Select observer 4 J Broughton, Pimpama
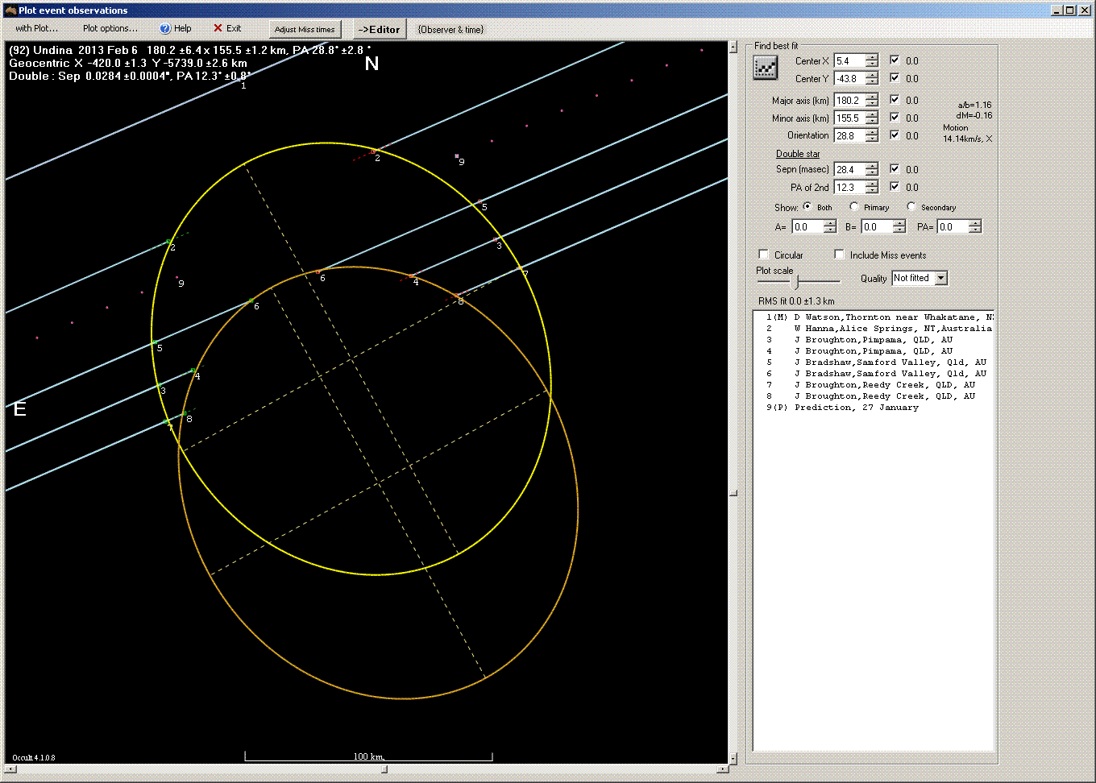 874,351
